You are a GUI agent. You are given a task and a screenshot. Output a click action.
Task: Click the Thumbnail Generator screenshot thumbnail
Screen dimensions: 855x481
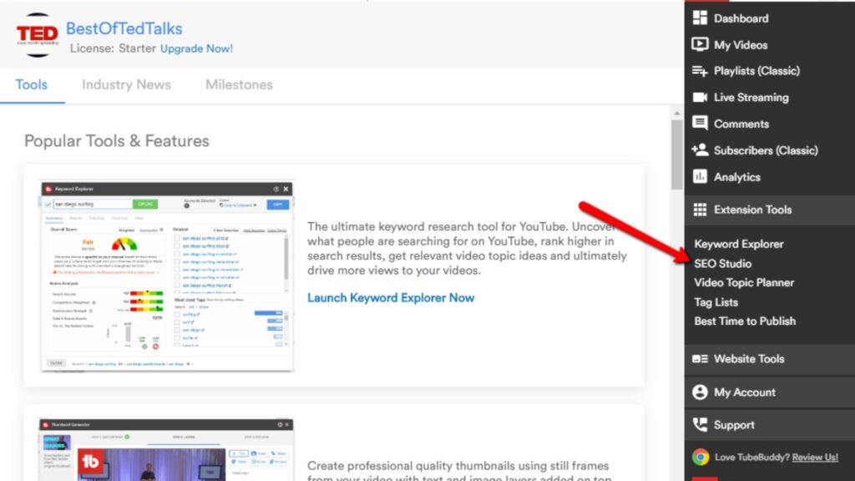(x=166, y=450)
